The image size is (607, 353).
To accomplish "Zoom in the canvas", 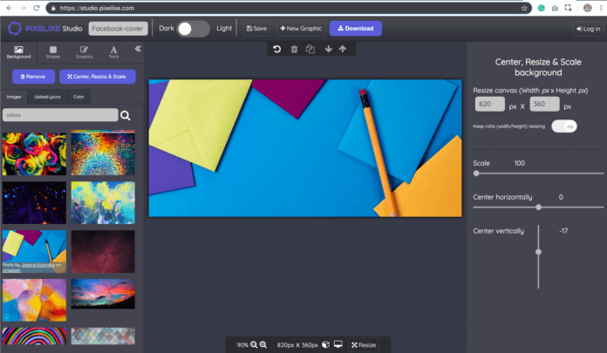I will [263, 345].
